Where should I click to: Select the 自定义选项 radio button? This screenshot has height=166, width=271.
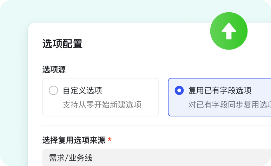[x=53, y=91]
